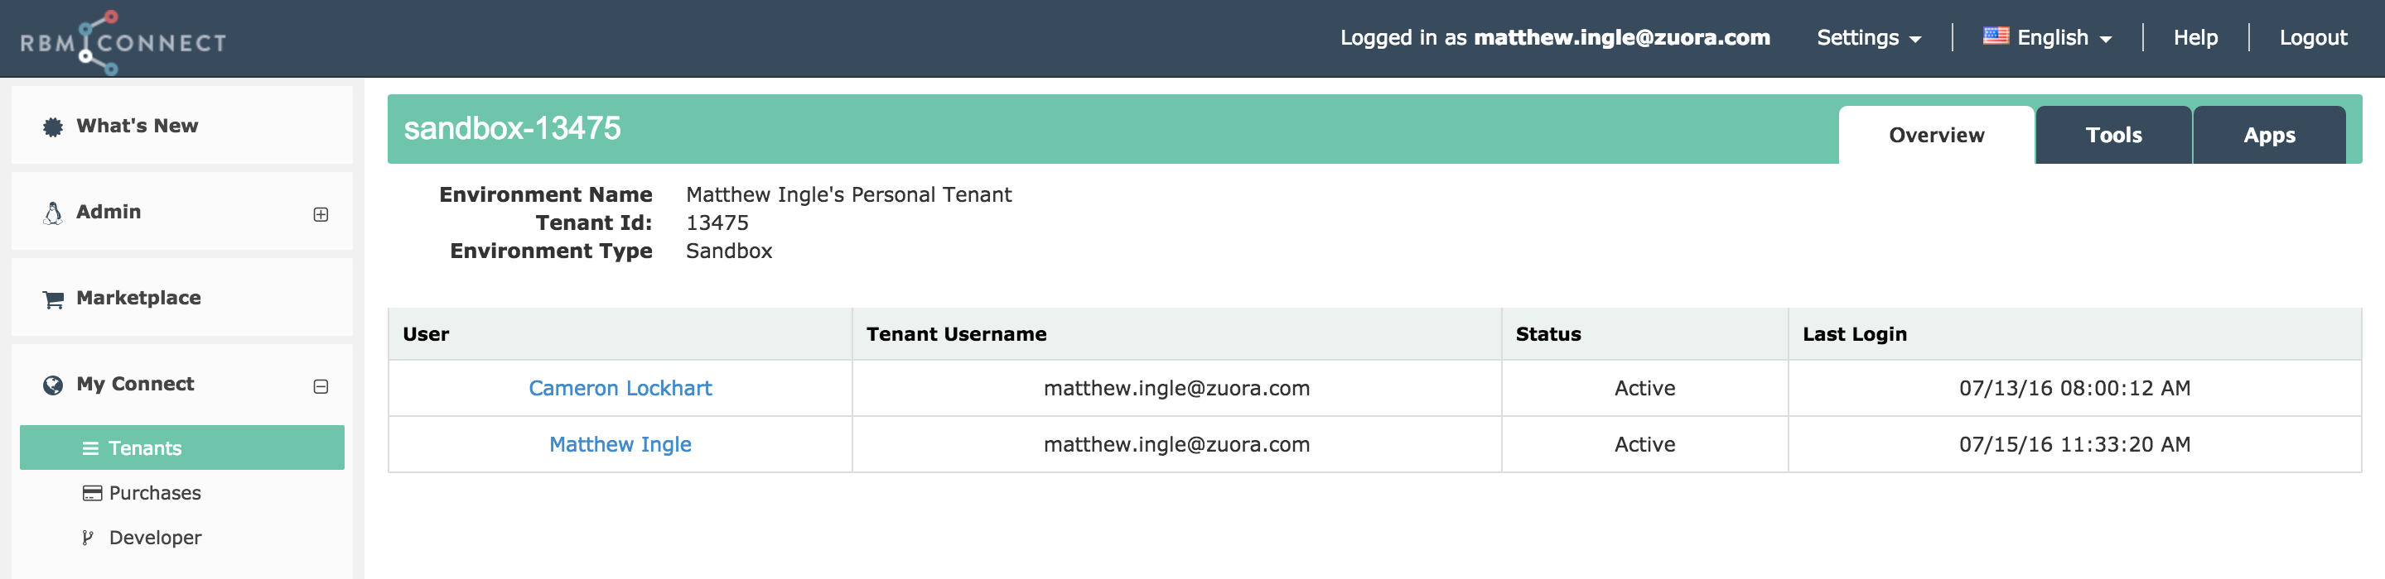Open Matthew Ingle user link
Image resolution: width=2385 pixels, height=579 pixels.
point(620,445)
